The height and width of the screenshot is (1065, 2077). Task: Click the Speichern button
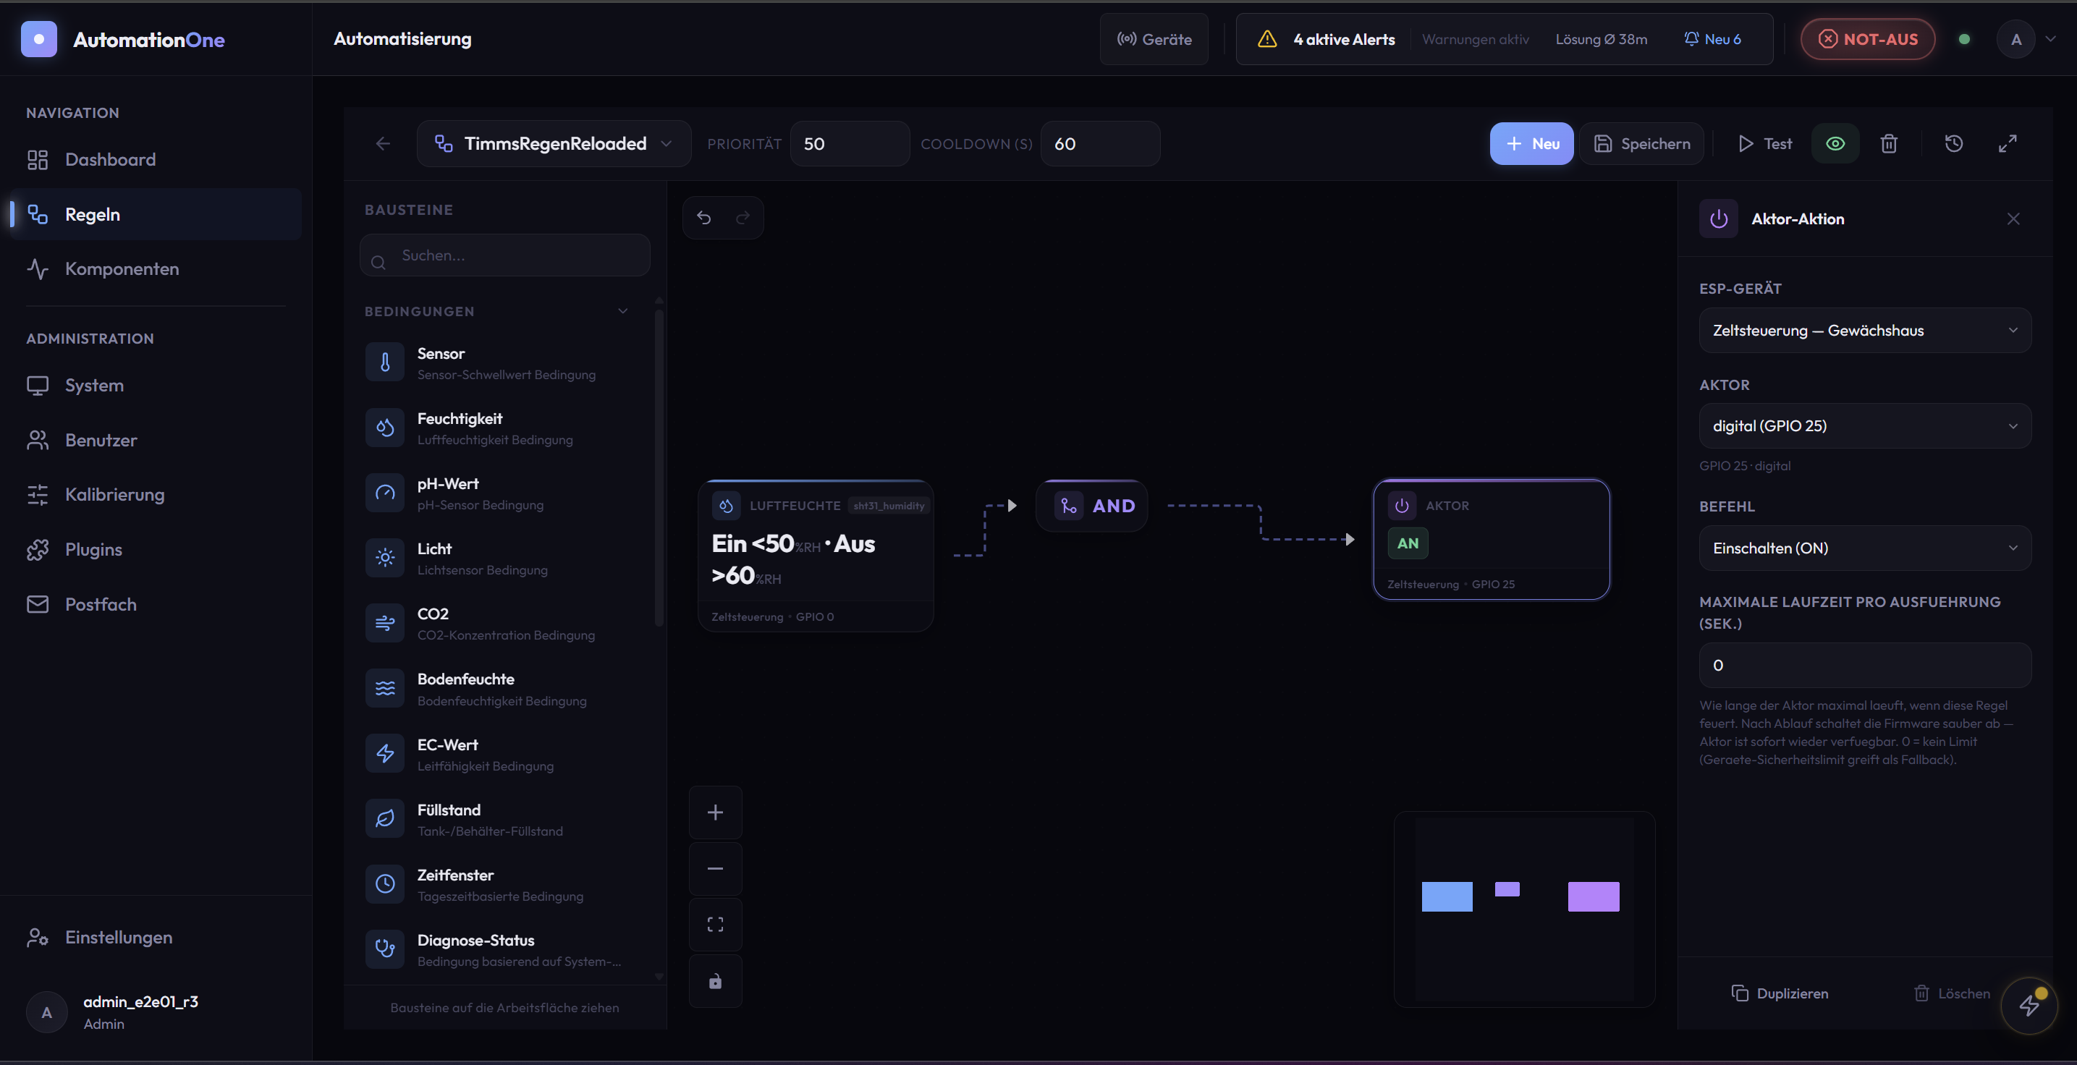pos(1641,143)
